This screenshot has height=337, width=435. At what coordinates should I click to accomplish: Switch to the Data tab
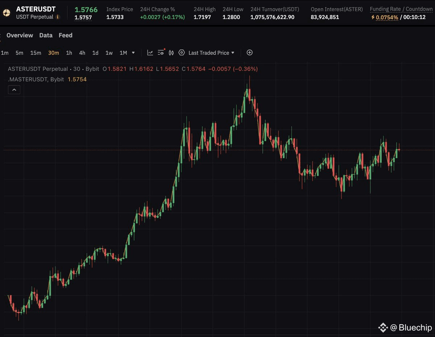[46, 35]
